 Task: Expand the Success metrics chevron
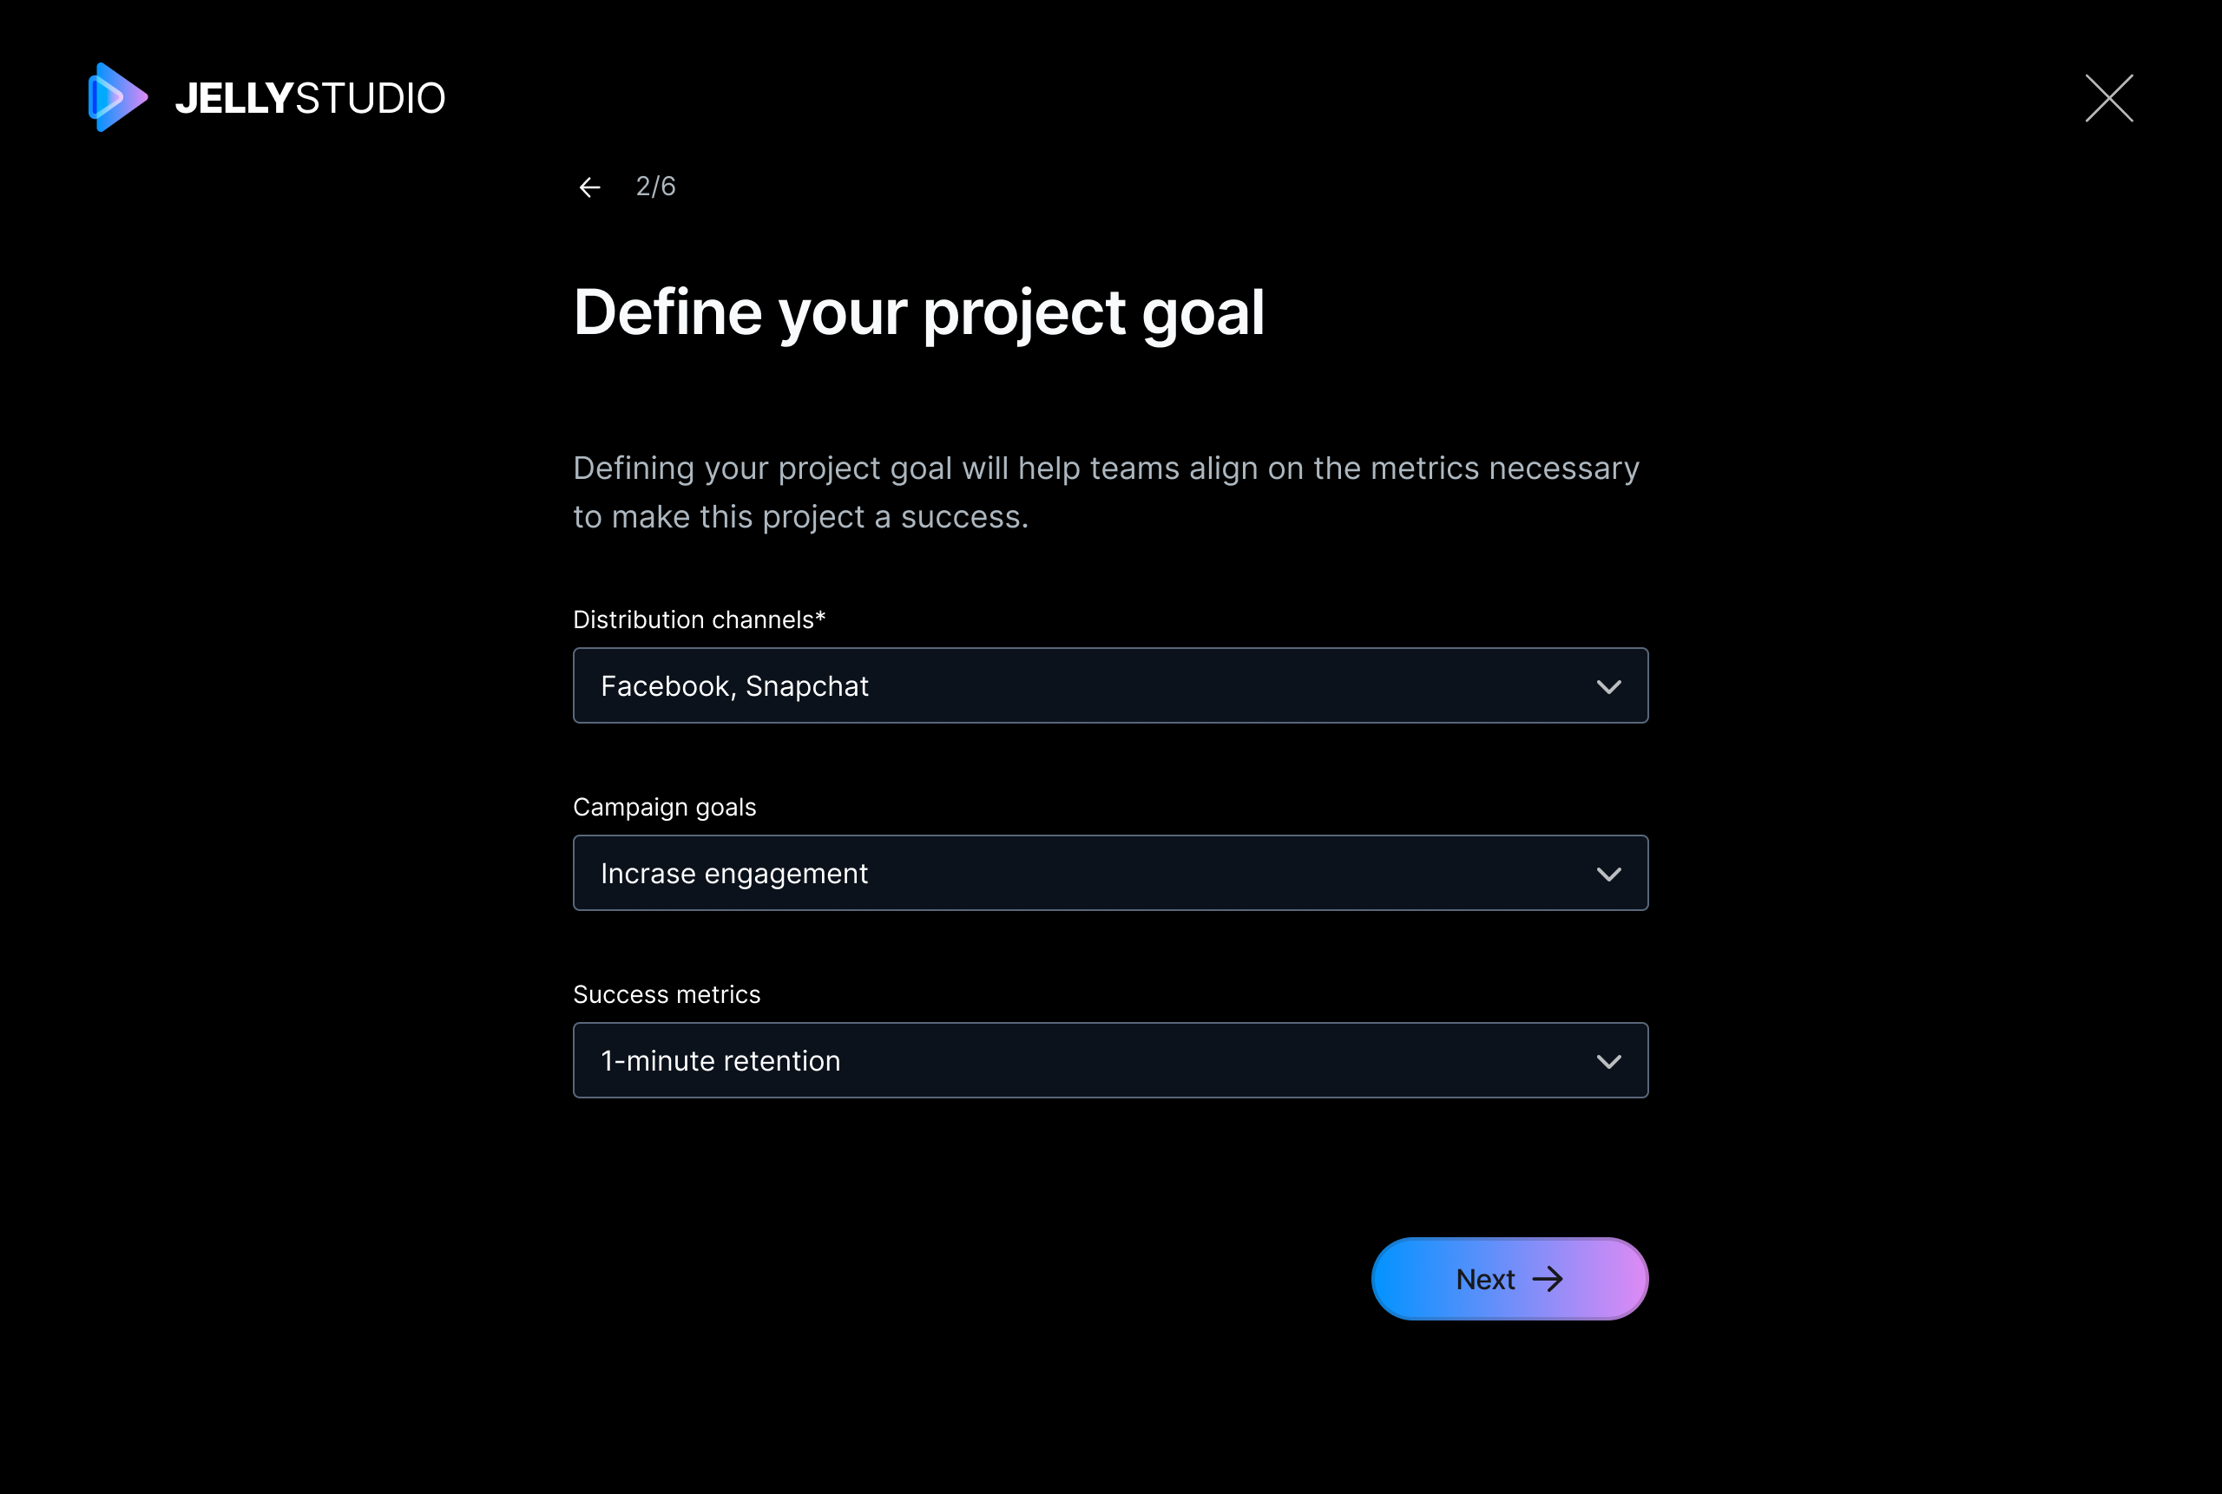tap(1609, 1061)
